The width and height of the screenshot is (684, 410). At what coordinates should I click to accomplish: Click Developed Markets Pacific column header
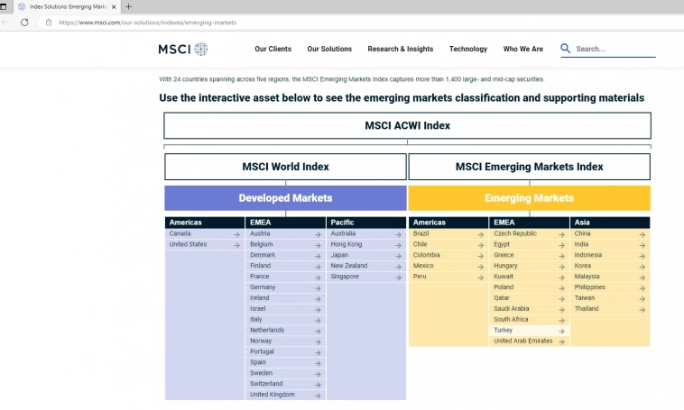pyautogui.click(x=366, y=223)
